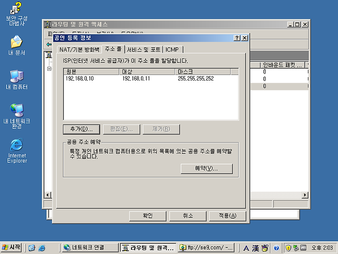Click the security shield tray icon
338x254 pixels.
click(288, 248)
